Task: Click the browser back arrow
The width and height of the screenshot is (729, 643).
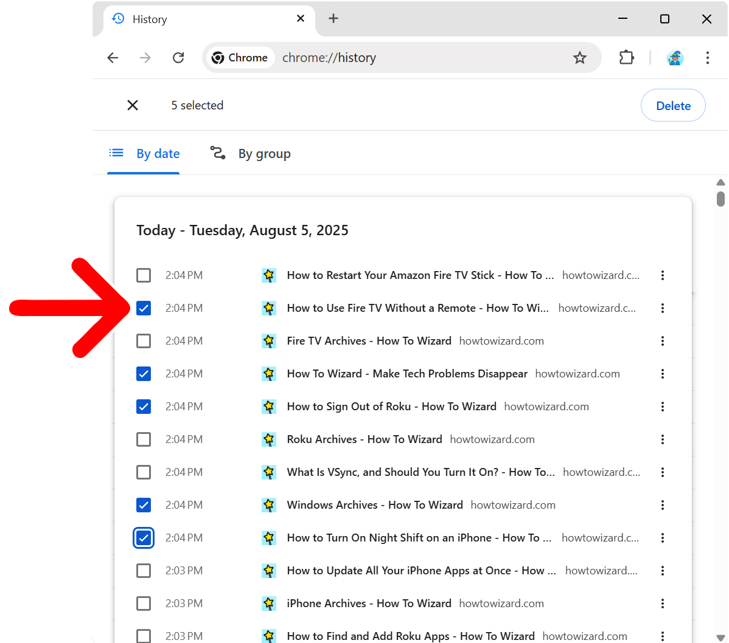Action: (113, 58)
